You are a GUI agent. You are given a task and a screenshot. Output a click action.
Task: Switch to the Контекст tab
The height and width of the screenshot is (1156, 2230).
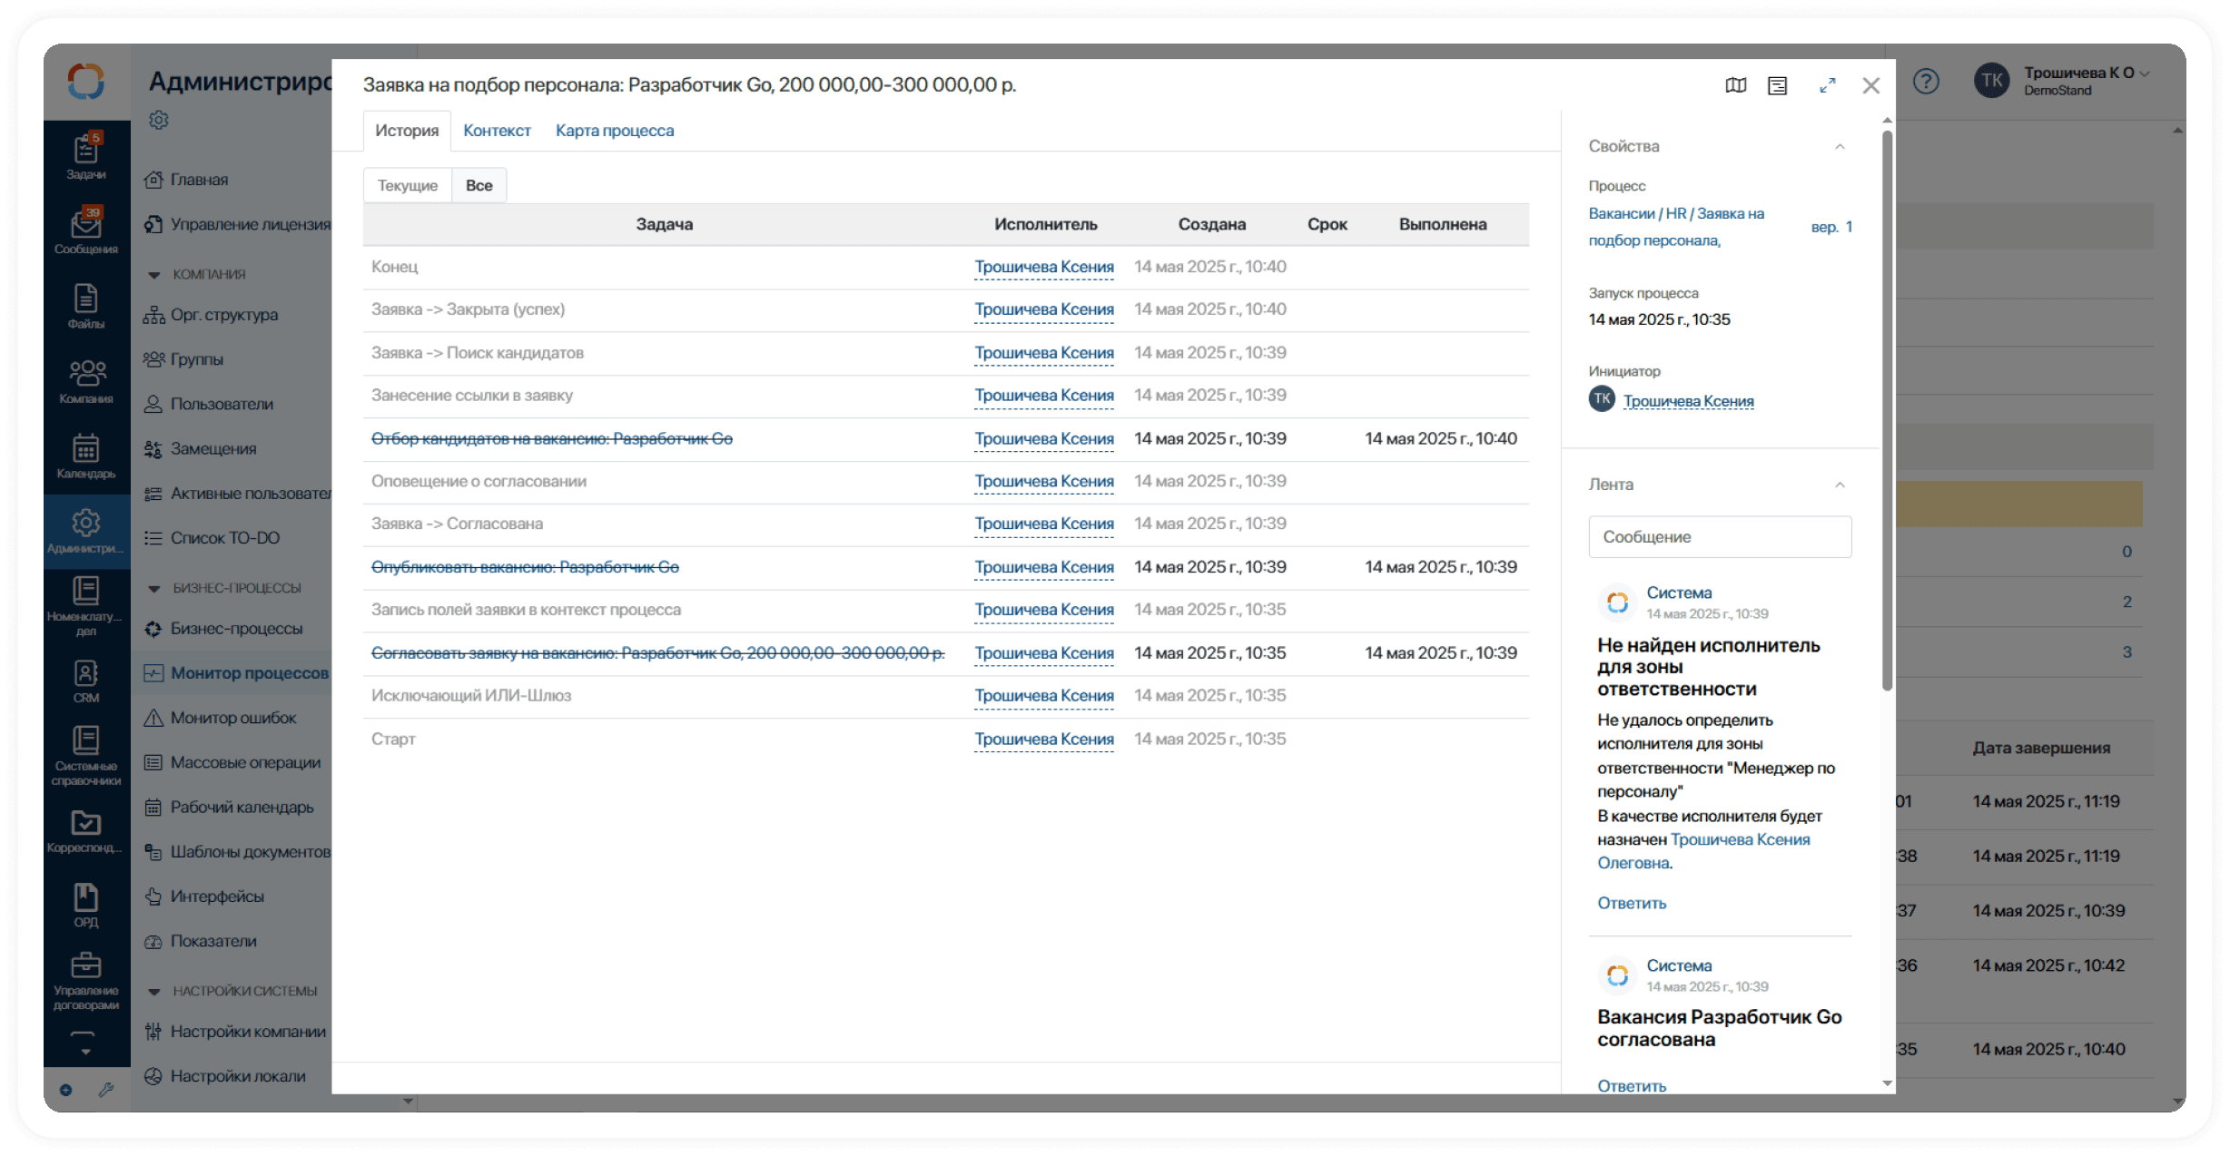[x=497, y=131]
